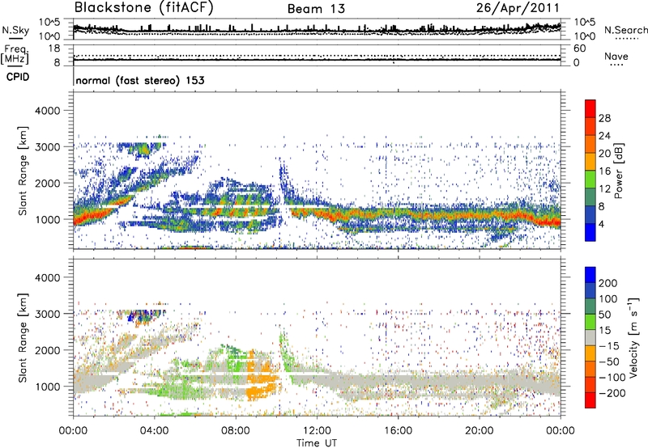Click the 'Freq. [MHz]' axis label
This screenshot has width=648, height=448.
coord(15,55)
